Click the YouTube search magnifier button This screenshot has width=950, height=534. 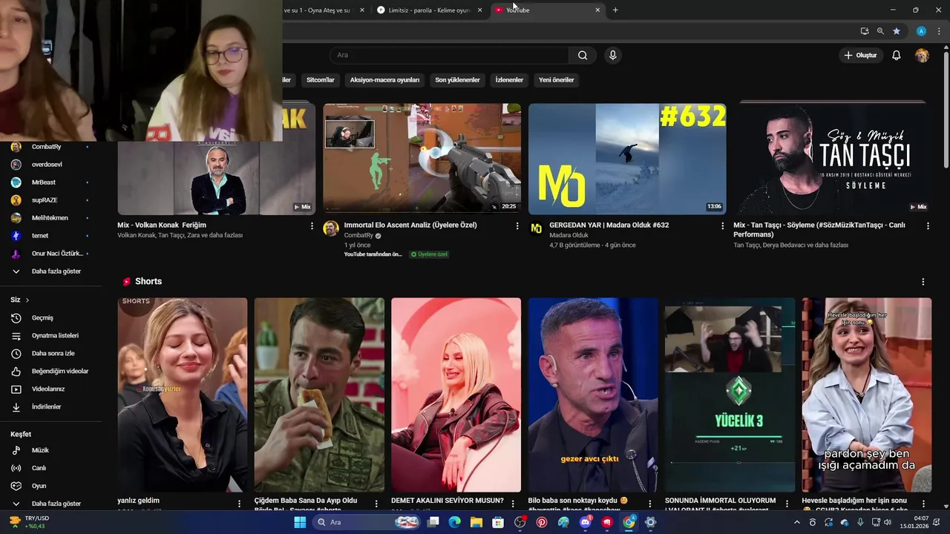pos(583,55)
